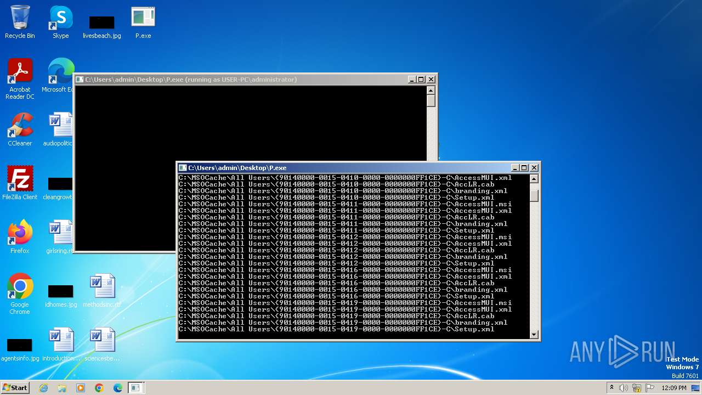The image size is (702, 395).
Task: Maximize the front P.exe console window
Action: point(524,168)
